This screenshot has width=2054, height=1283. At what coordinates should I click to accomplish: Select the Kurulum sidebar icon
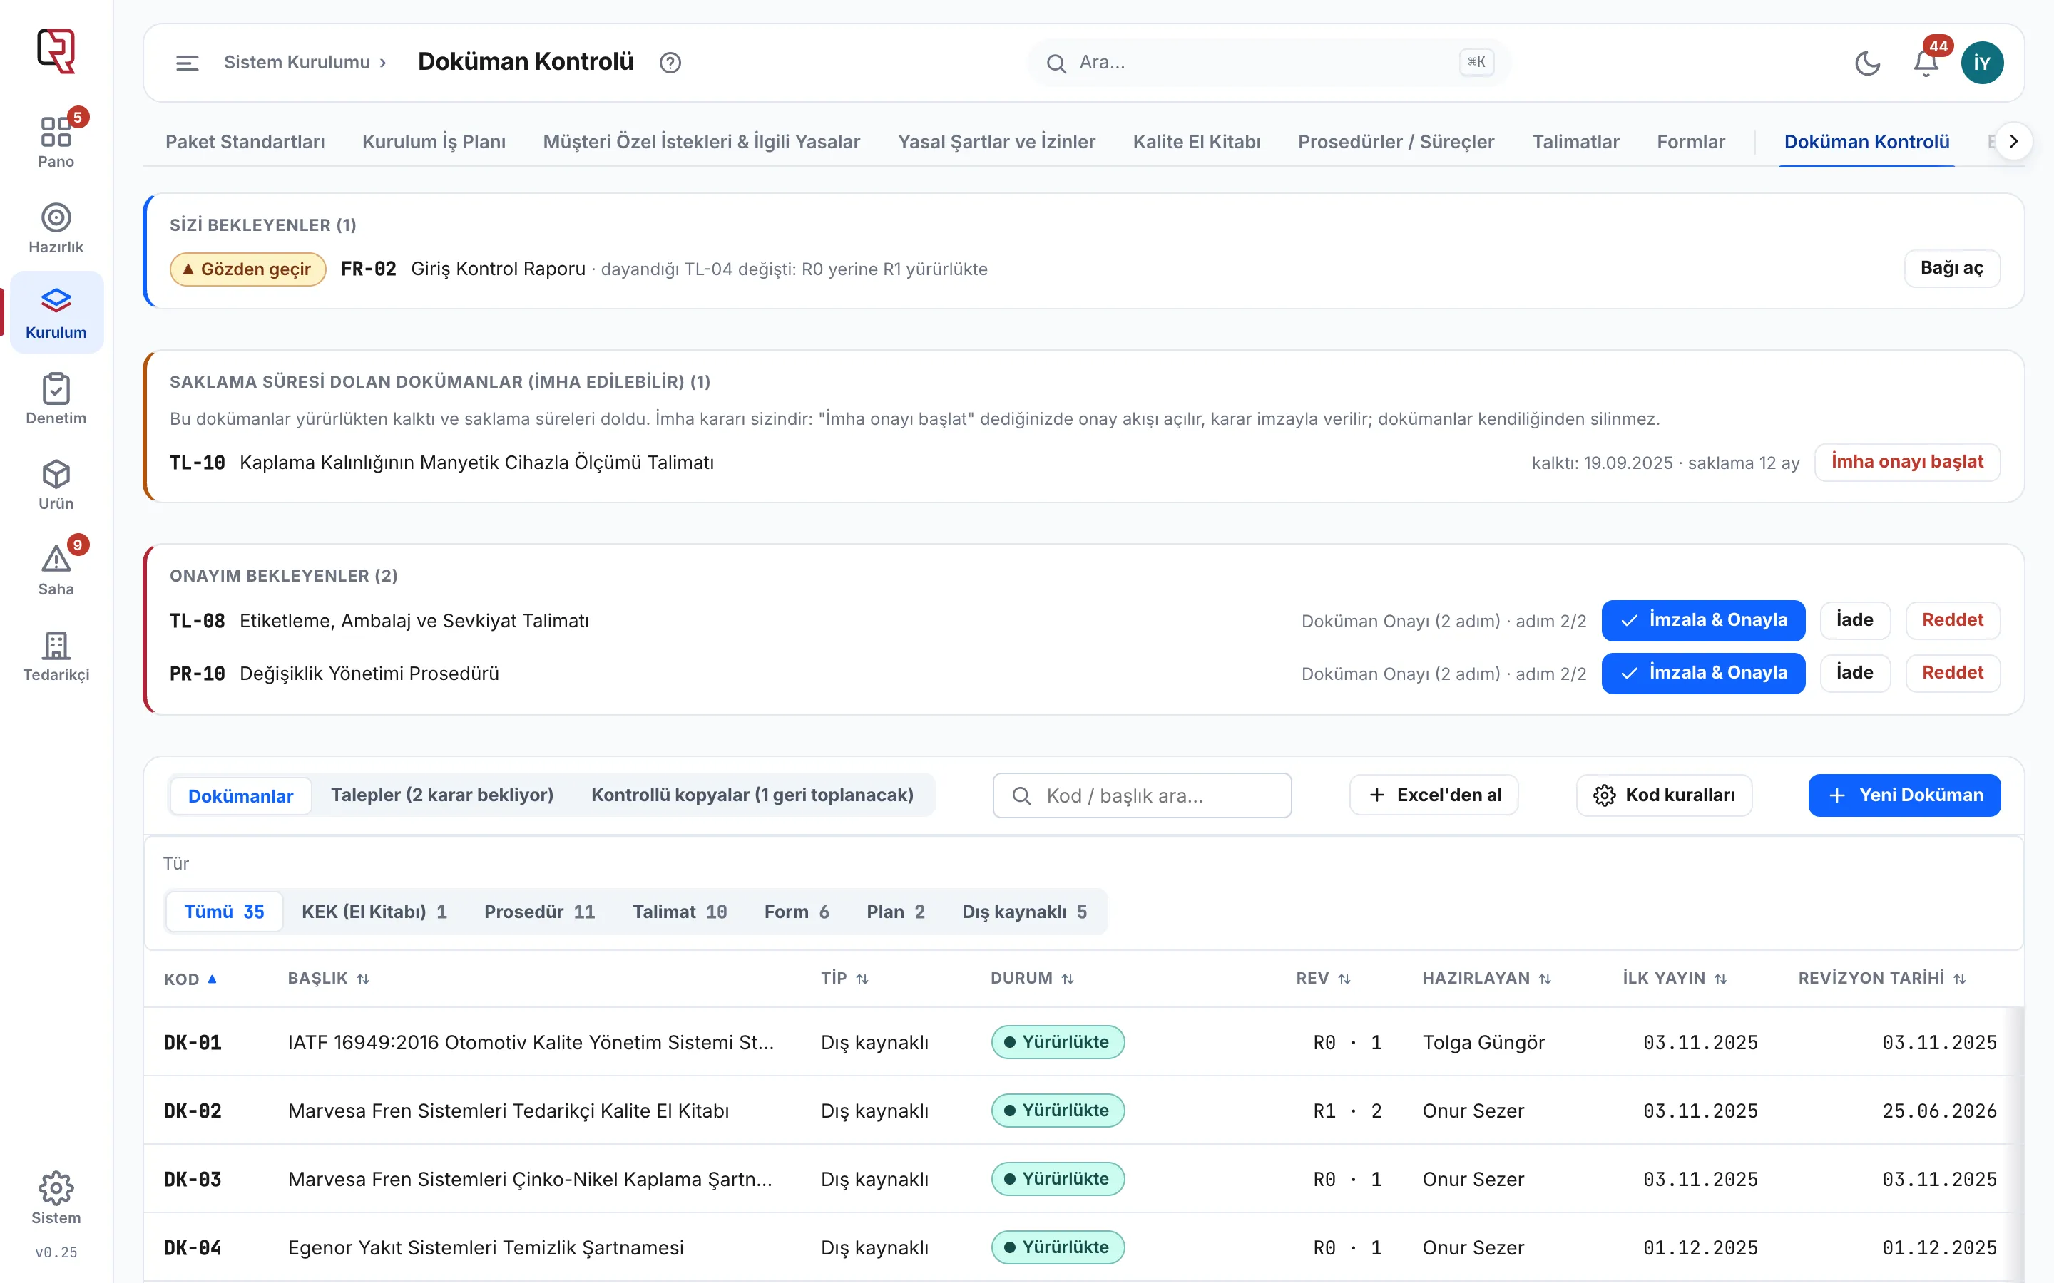[56, 313]
